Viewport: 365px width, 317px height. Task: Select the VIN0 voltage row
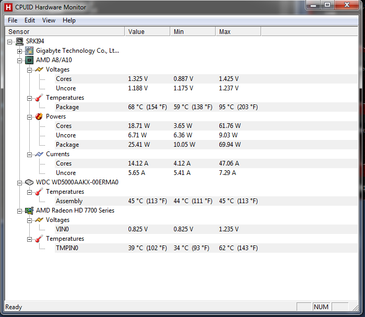(206, 229)
